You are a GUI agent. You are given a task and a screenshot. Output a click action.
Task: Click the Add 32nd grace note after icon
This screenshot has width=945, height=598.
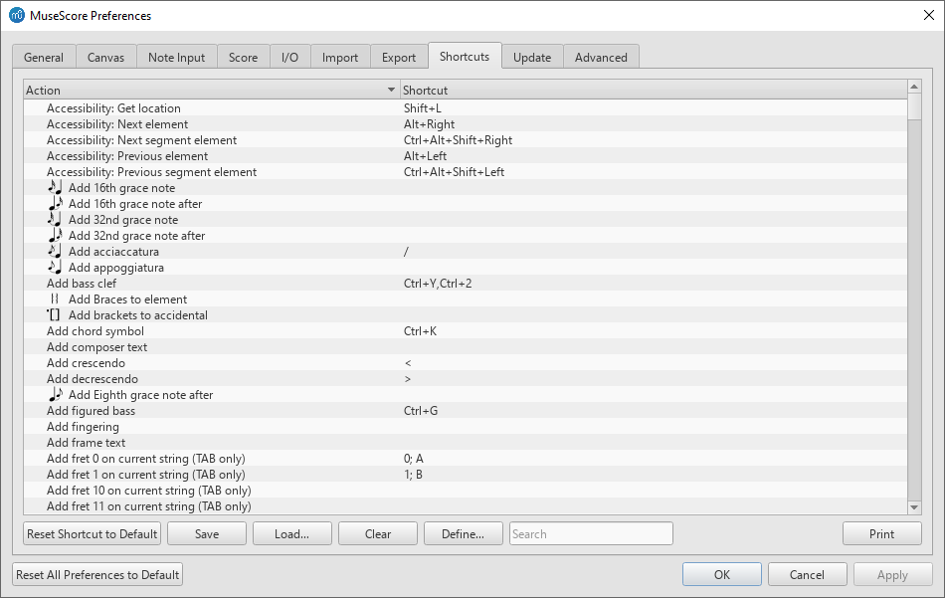[57, 235]
